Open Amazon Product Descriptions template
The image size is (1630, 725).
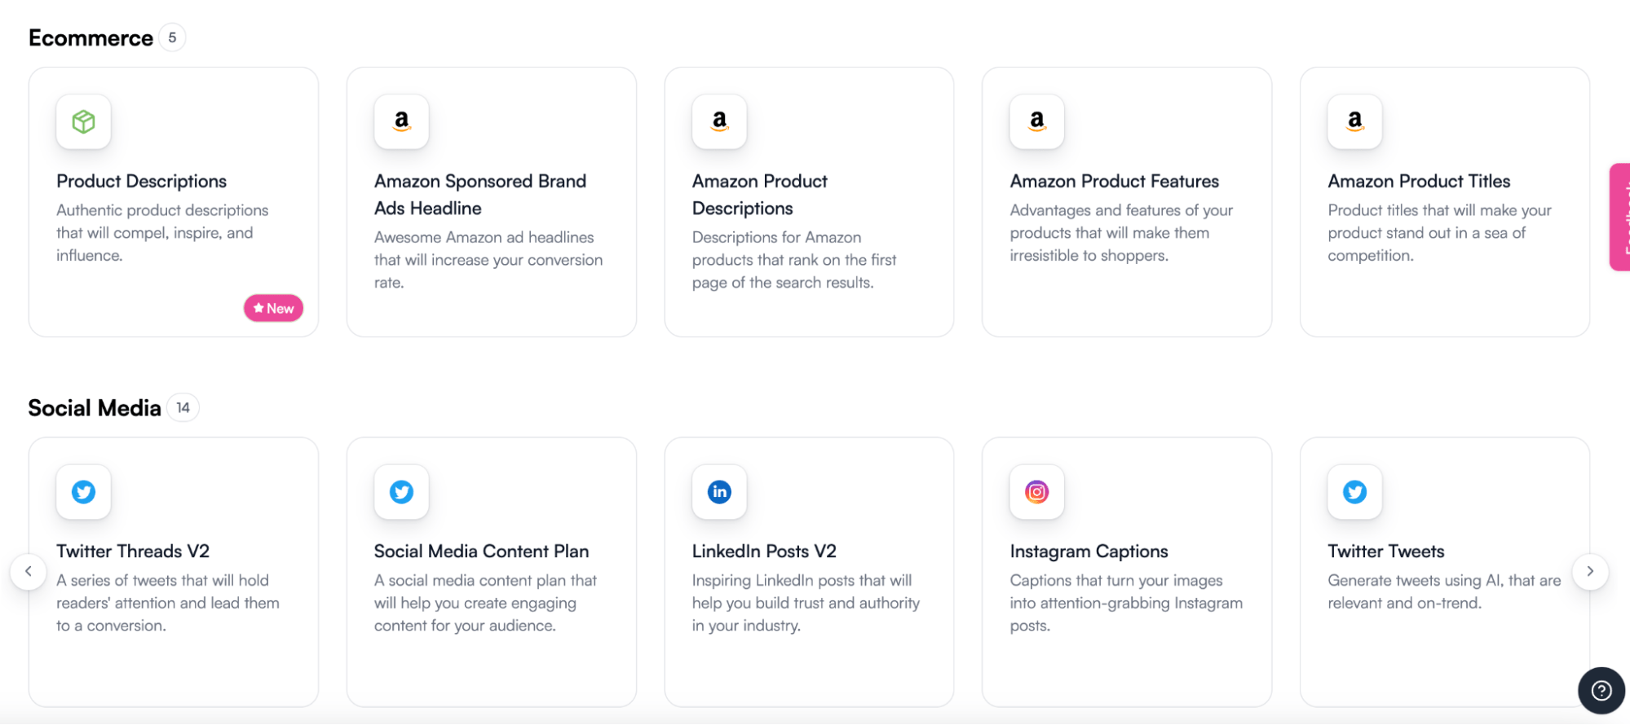[759, 194]
